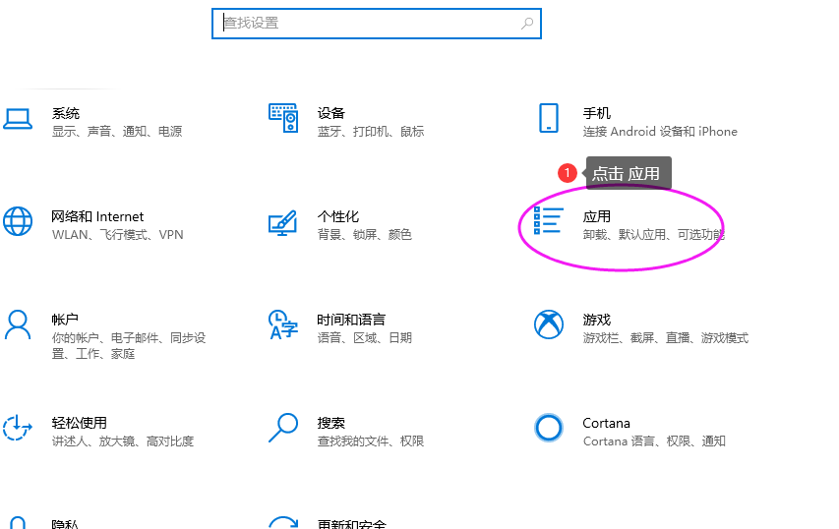Open the 系统 settings heading
This screenshot has height=529, width=839.
tap(65, 113)
